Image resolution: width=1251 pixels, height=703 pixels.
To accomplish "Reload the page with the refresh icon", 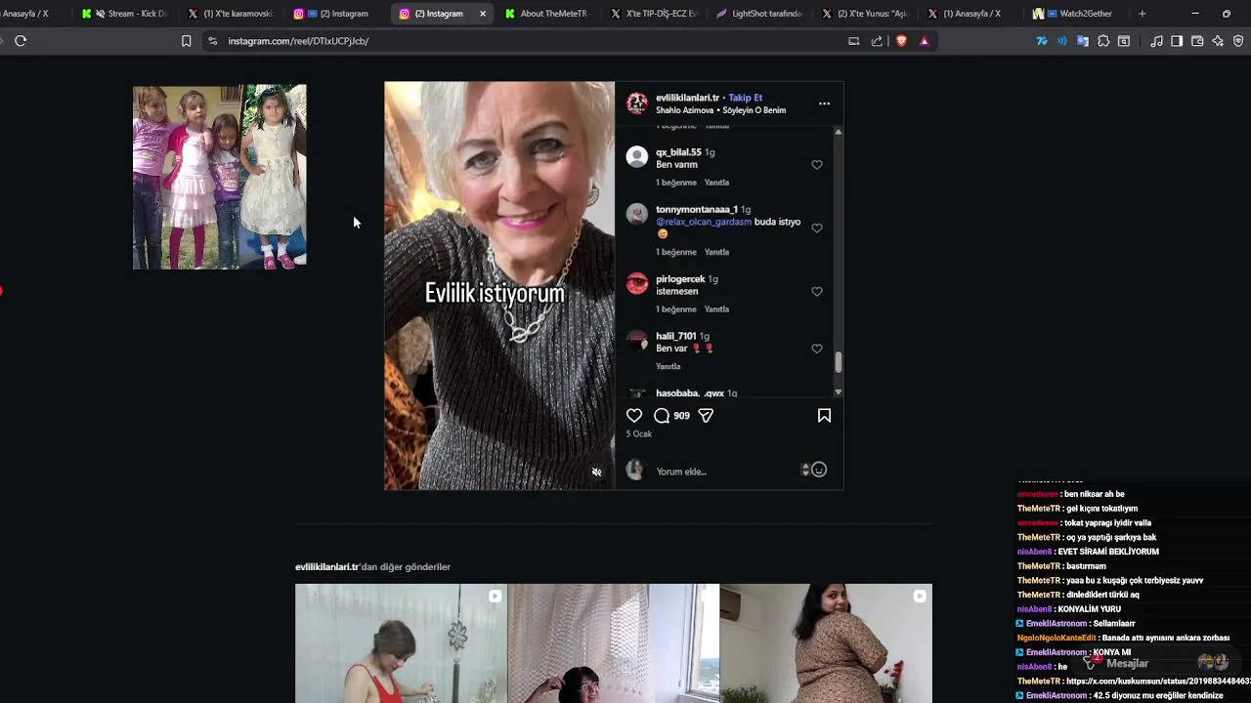I will coord(21,41).
